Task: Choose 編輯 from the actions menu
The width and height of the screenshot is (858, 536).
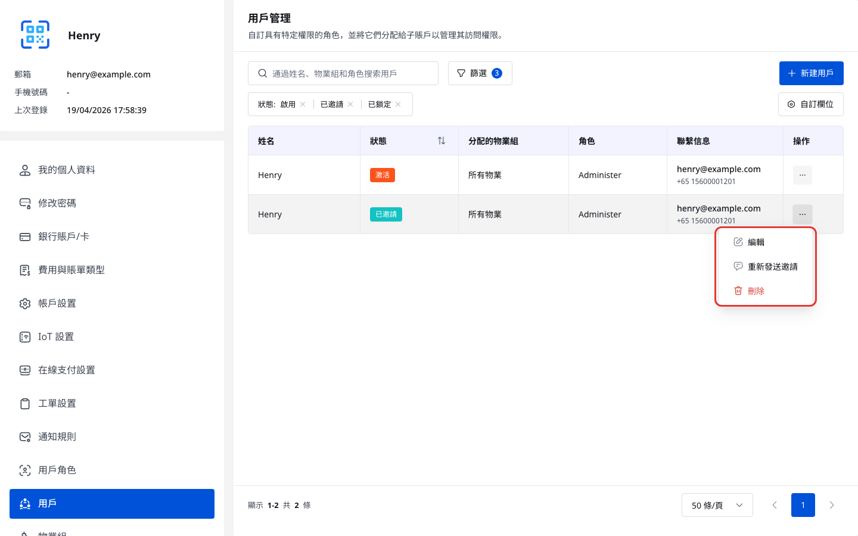Action: pos(766,242)
